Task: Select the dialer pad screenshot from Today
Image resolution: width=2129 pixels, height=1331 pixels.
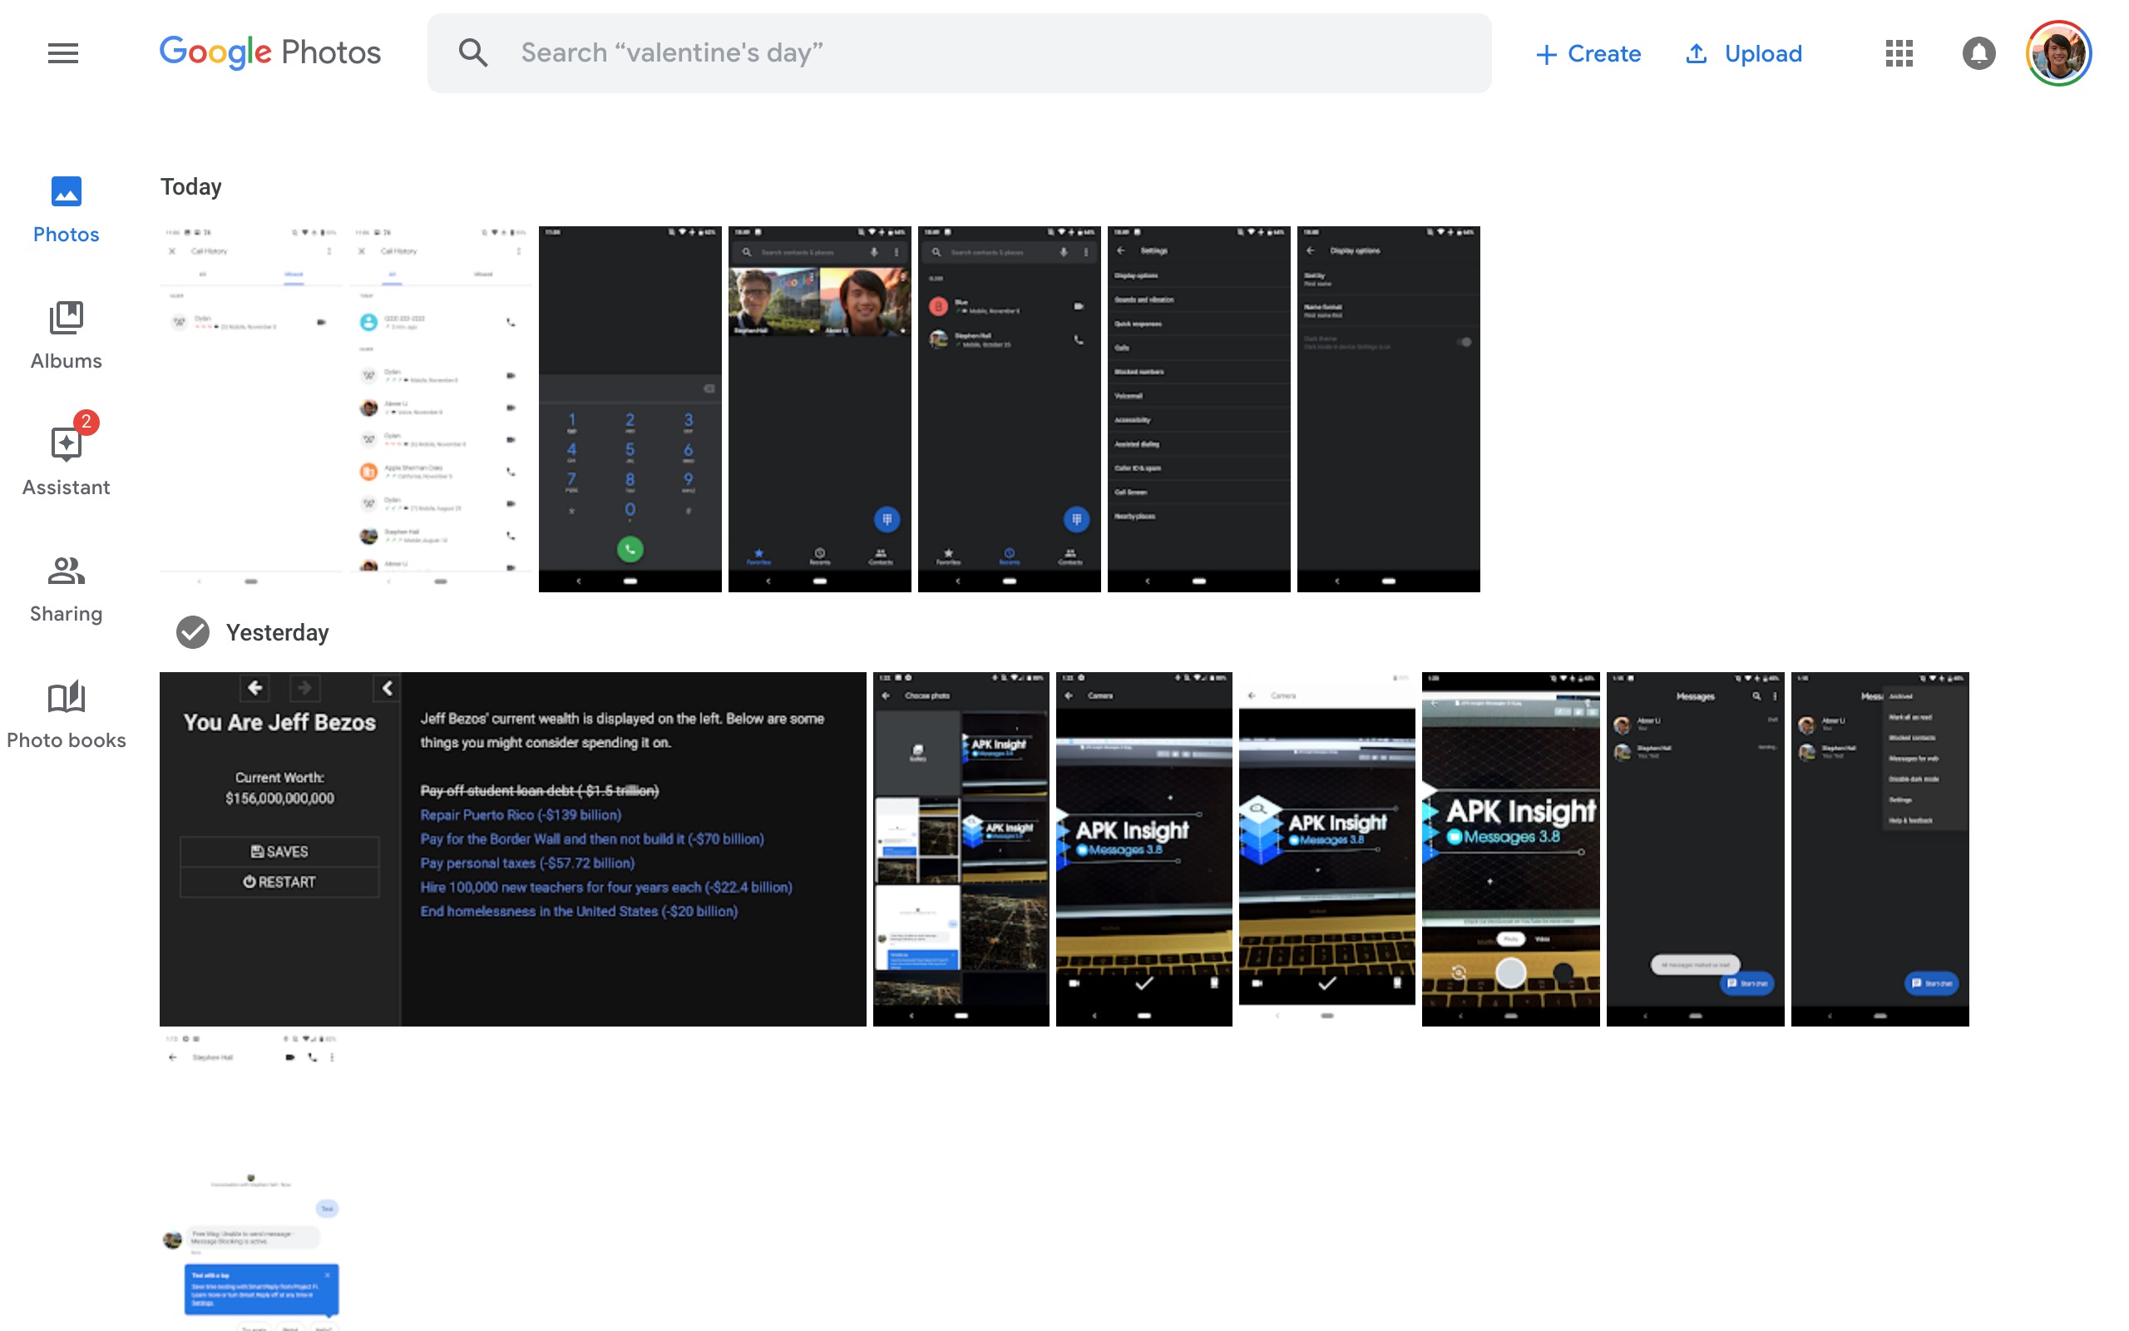Action: pos(630,407)
